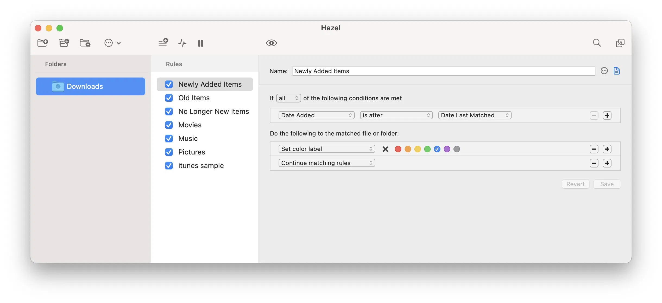Viewport: 662px width, 303px height.
Task: Disable the Old Items rule
Action: (x=169, y=98)
